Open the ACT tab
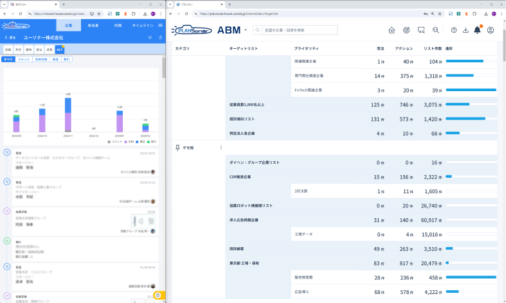 (59, 49)
